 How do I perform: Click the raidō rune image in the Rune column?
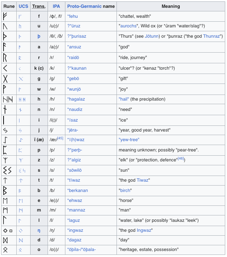[x=5, y=58]
